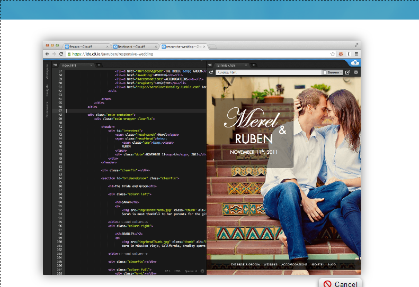
Task: Open editor status bar gear icon
Action: pos(202,271)
